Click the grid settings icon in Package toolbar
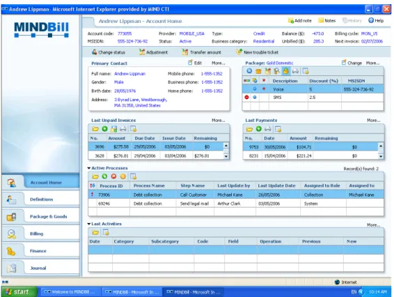Viewport: 394px width, 297px height. click(306, 71)
